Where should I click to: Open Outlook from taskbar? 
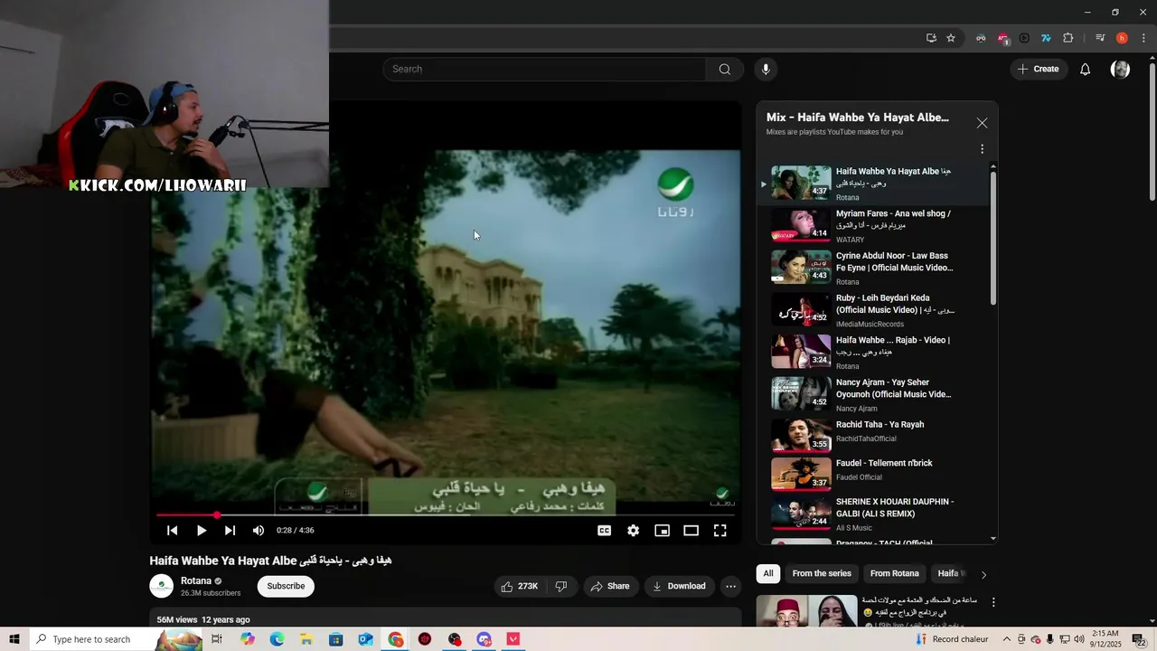[x=365, y=639]
